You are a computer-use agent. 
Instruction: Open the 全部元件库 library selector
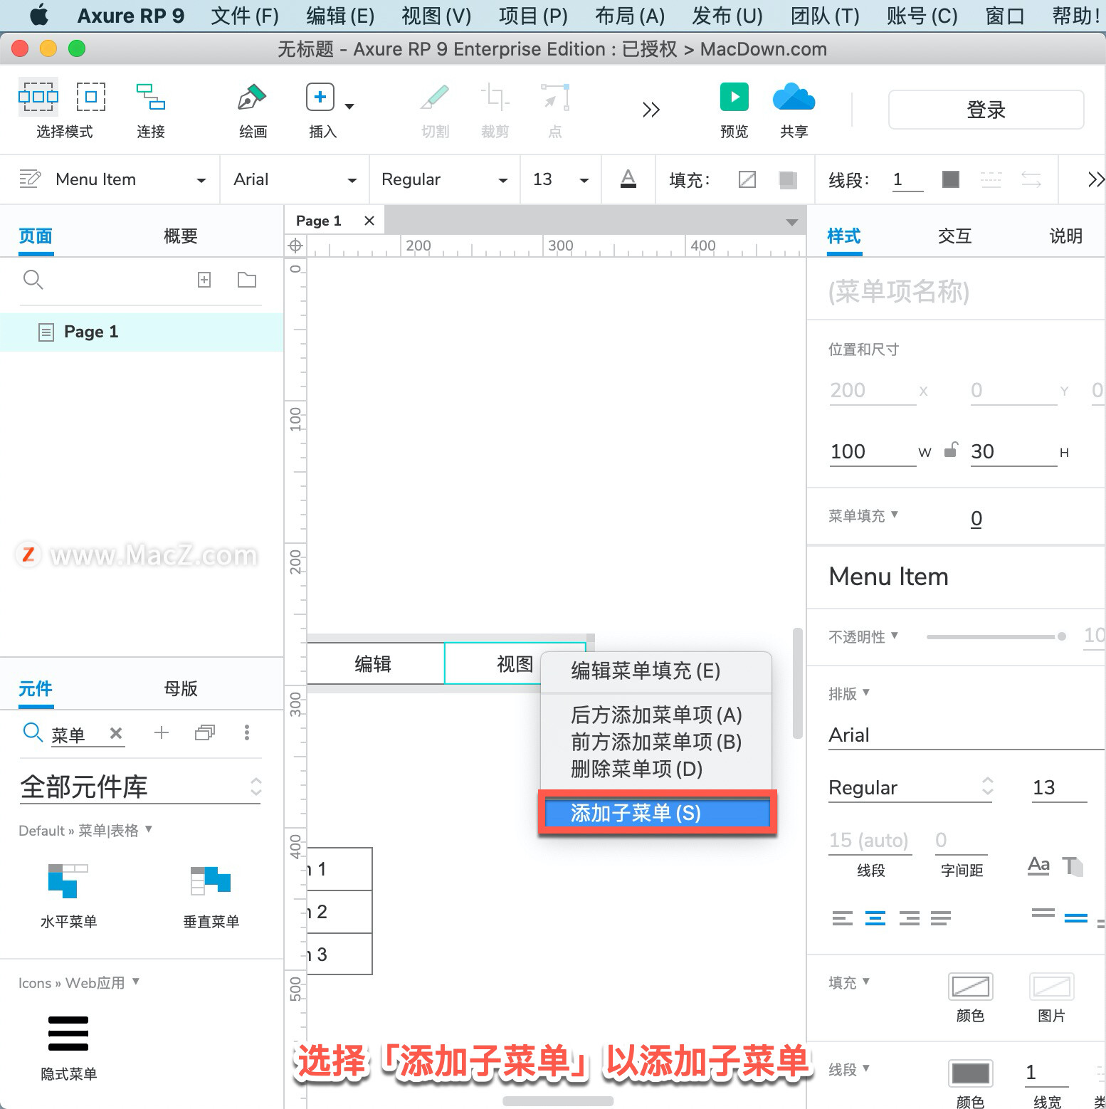[140, 787]
